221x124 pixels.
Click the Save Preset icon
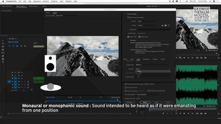click(x=162, y=25)
